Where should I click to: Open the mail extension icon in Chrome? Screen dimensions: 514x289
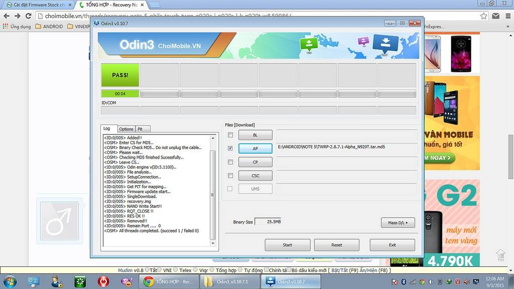point(495,16)
